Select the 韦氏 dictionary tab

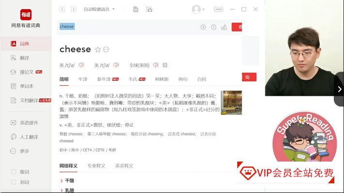pos(137,79)
